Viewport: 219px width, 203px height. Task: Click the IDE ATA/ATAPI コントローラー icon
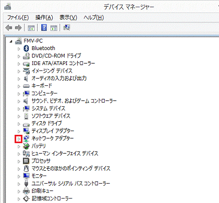pyautogui.click(x=26, y=64)
